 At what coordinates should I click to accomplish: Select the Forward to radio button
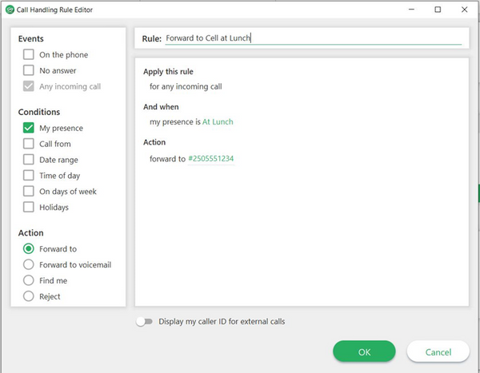[29, 249]
